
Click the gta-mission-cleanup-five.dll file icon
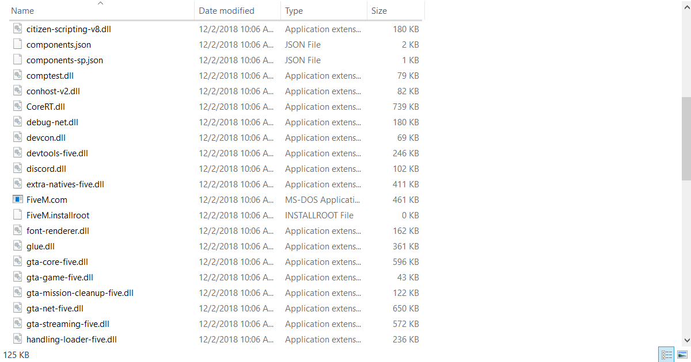pyautogui.click(x=17, y=293)
